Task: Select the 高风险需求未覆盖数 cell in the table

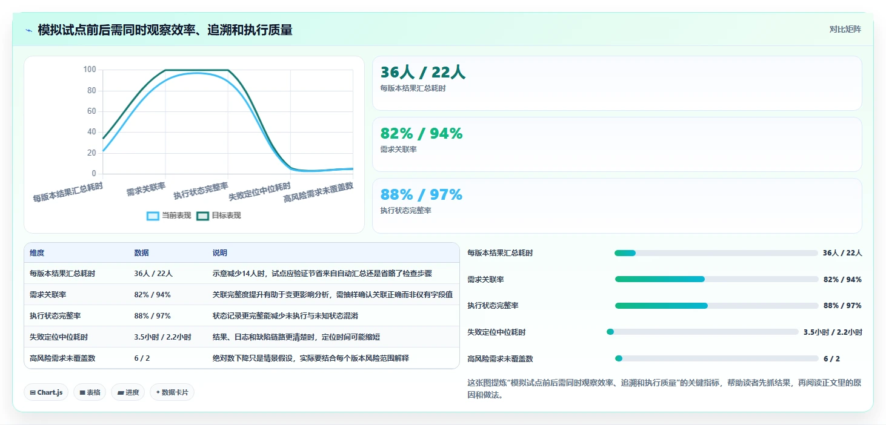Action: 62,358
